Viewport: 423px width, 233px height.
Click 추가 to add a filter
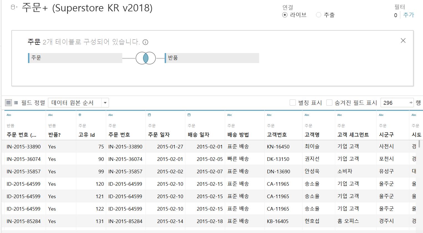pyautogui.click(x=408, y=15)
